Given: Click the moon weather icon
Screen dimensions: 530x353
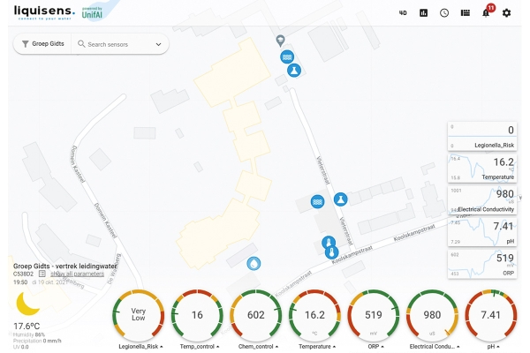Looking at the screenshot, I should tap(27, 303).
